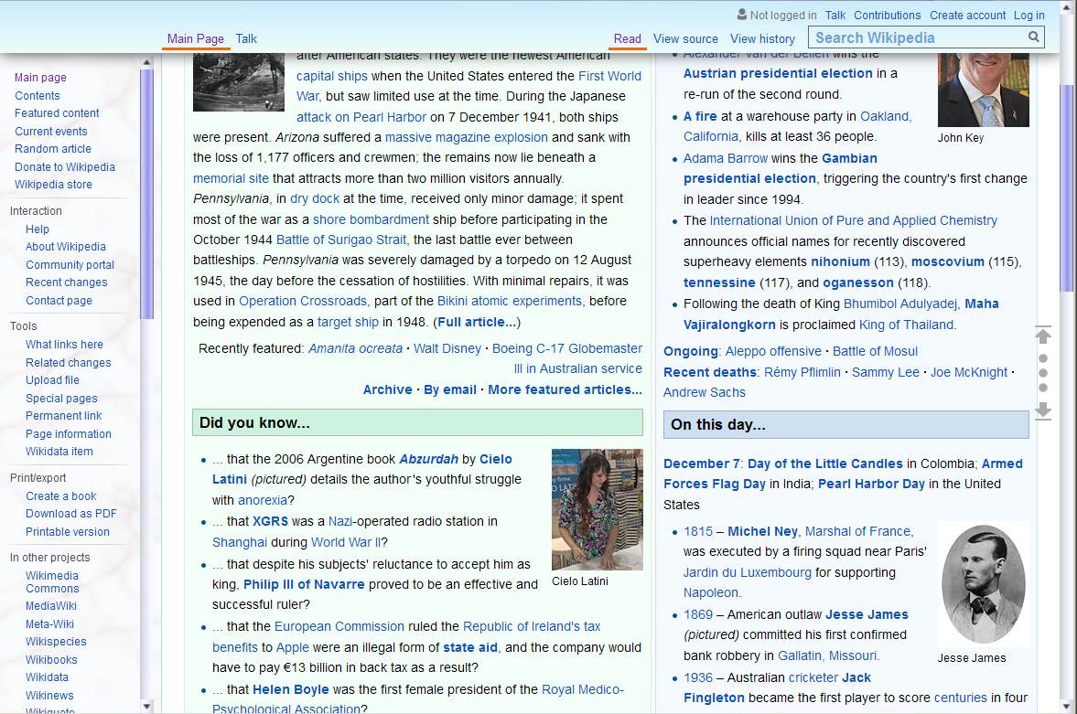Click the jump-to-bottom arrow icon
Screen dimensions: 1077x714
[x=1042, y=410]
